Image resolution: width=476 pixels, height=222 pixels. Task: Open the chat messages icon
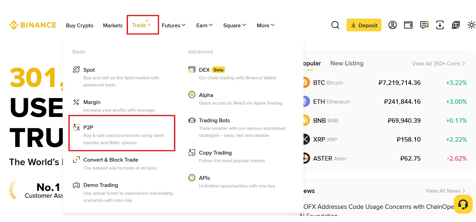pos(424,25)
